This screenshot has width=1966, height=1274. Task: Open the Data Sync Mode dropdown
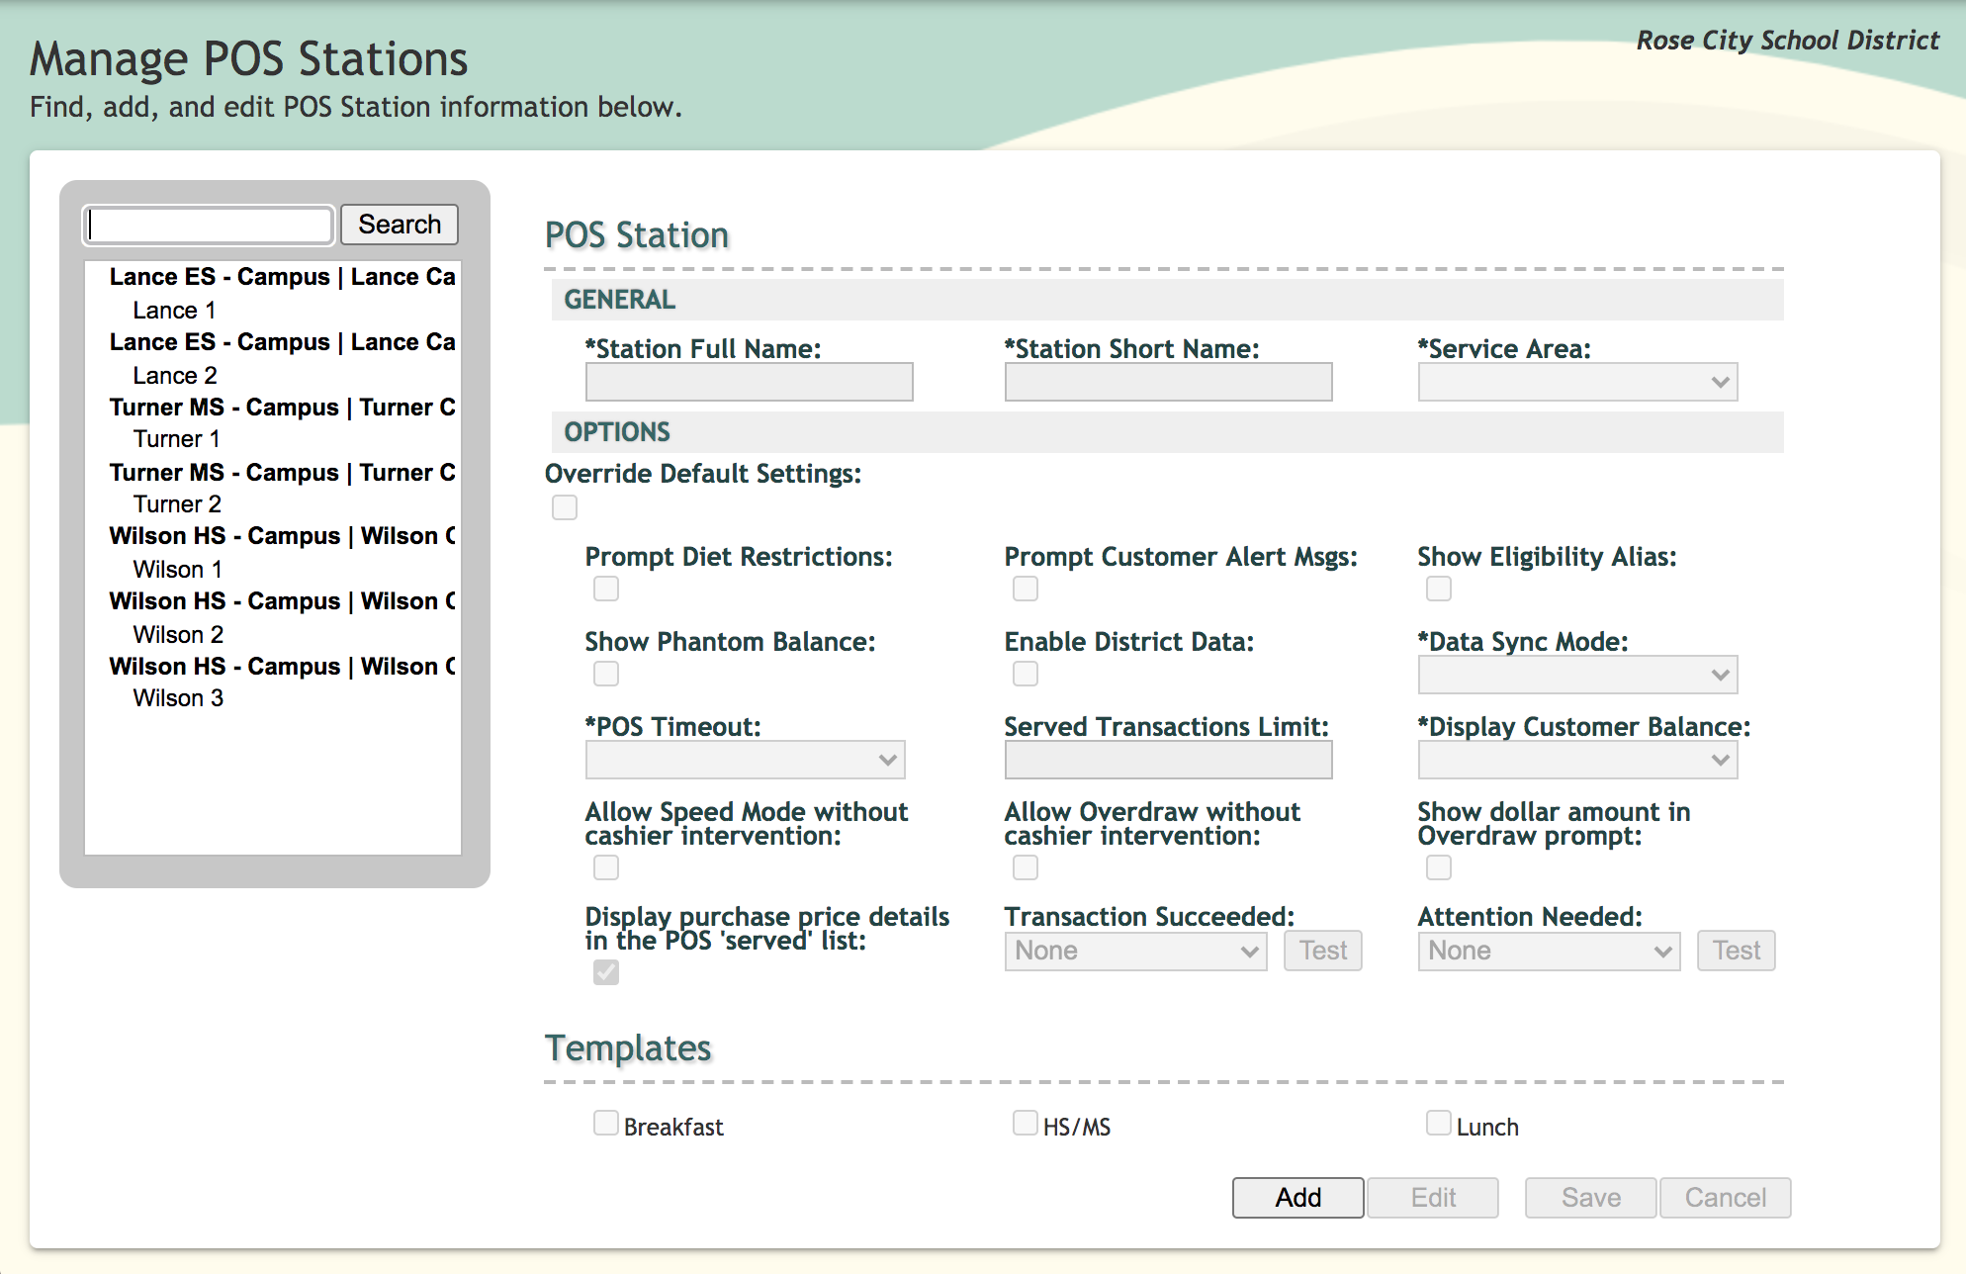1577,675
